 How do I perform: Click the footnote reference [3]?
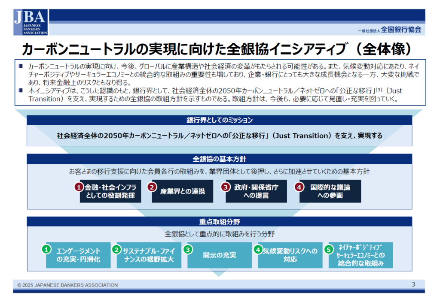pos(379,90)
